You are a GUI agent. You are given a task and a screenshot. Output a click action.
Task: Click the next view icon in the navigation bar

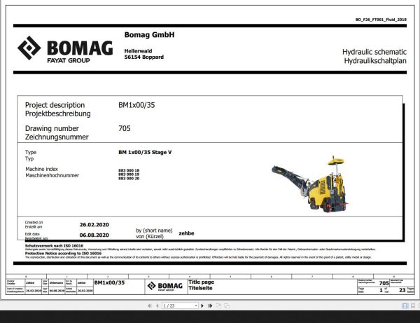(x=227, y=305)
